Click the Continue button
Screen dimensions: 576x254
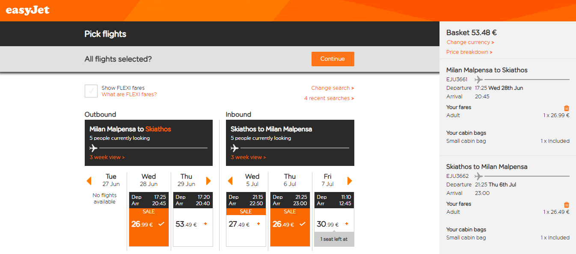333,59
